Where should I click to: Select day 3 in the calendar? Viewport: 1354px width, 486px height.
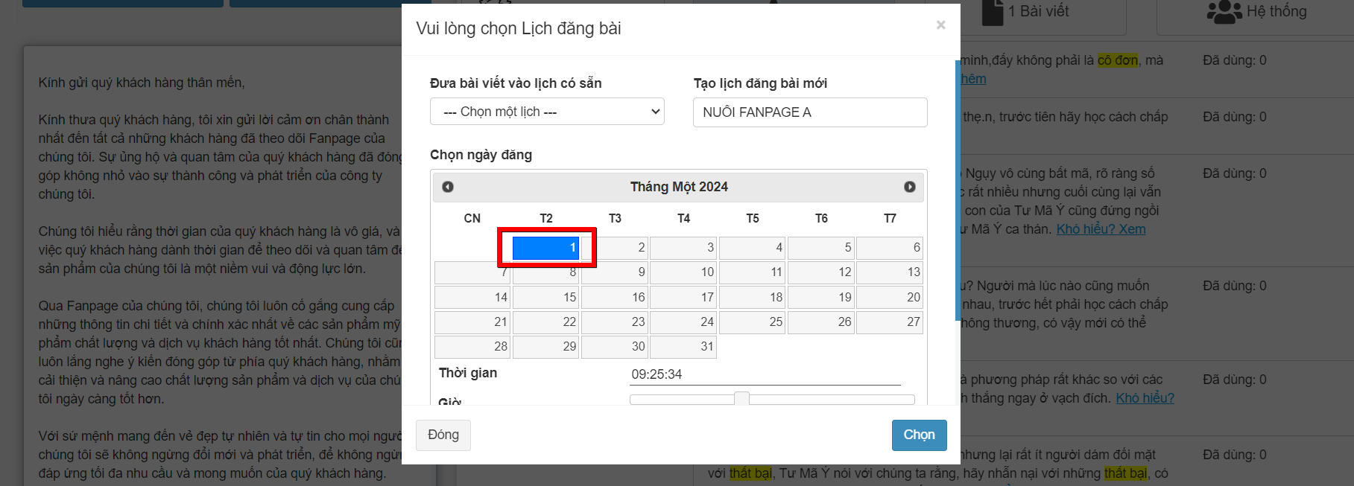[683, 248]
